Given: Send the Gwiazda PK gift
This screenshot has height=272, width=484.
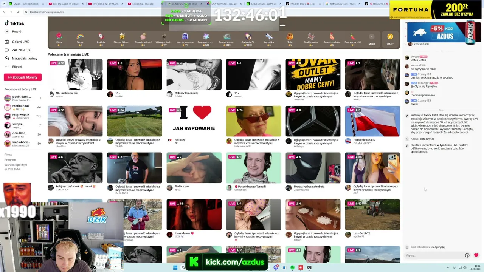Looking at the screenshot, I should pyautogui.click(x=248, y=39).
